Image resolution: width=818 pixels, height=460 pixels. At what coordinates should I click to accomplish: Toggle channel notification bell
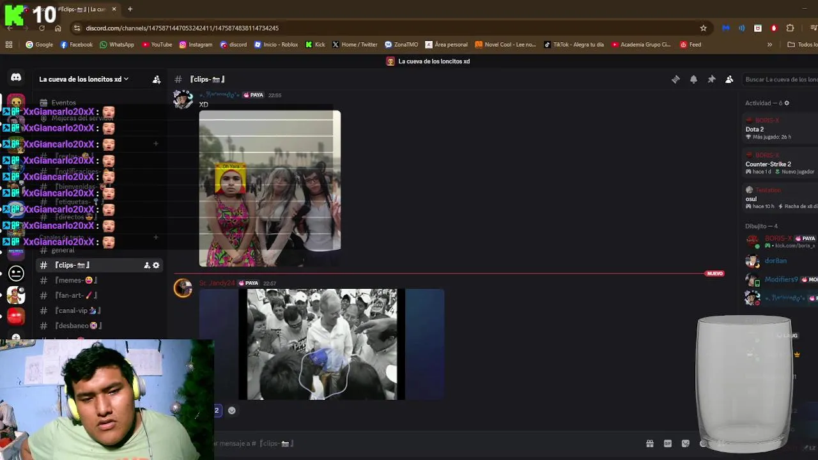click(x=693, y=79)
